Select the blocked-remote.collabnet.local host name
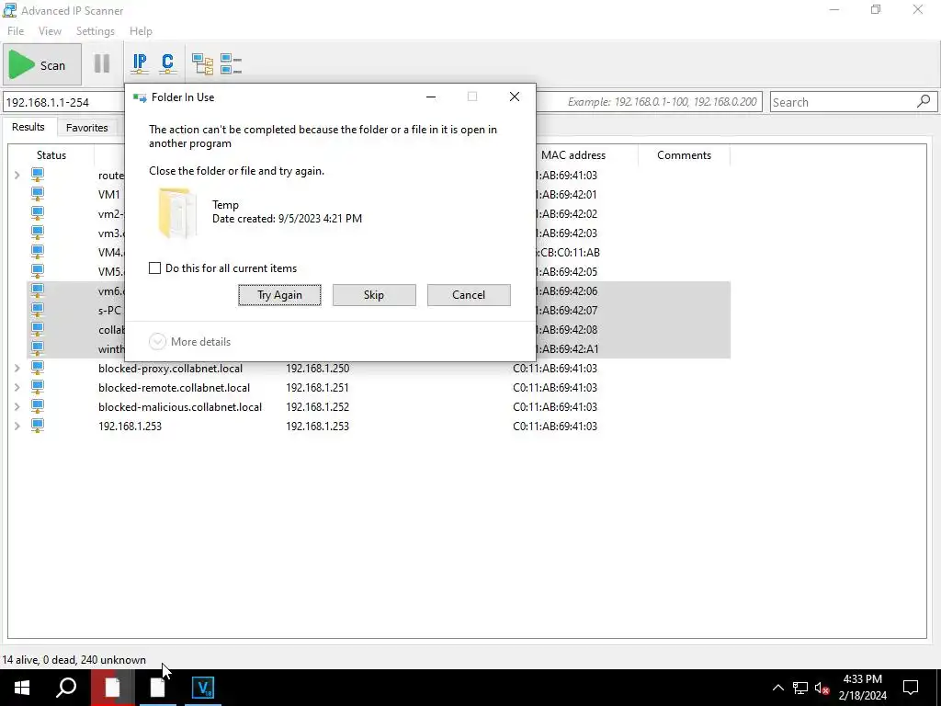941x706 pixels. click(174, 387)
